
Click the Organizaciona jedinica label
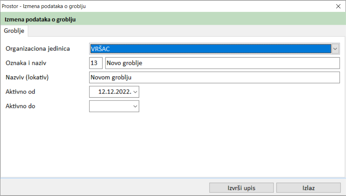[x=38, y=49]
